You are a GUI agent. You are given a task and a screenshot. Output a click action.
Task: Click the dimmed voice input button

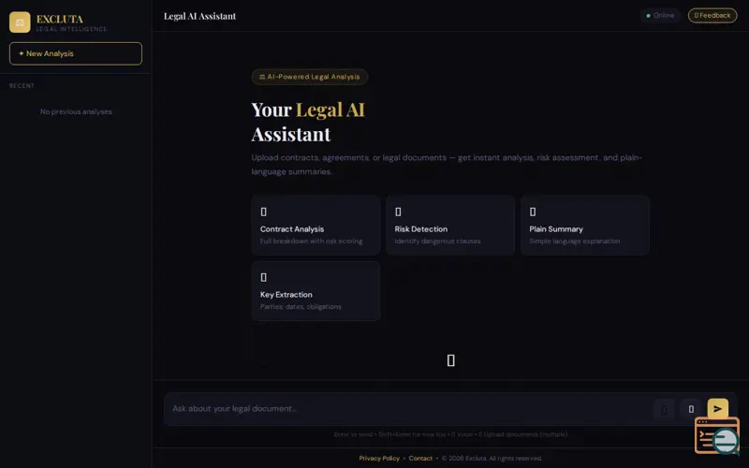tap(664, 409)
